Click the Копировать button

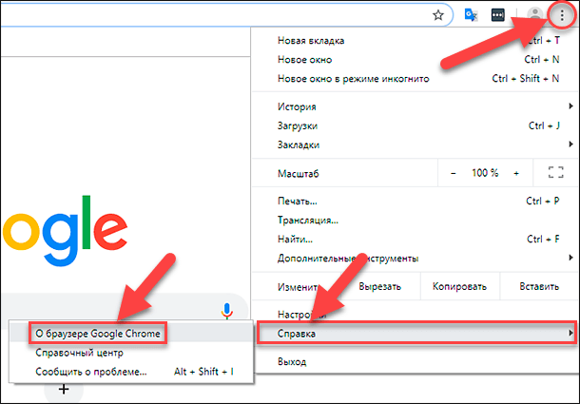(x=460, y=286)
